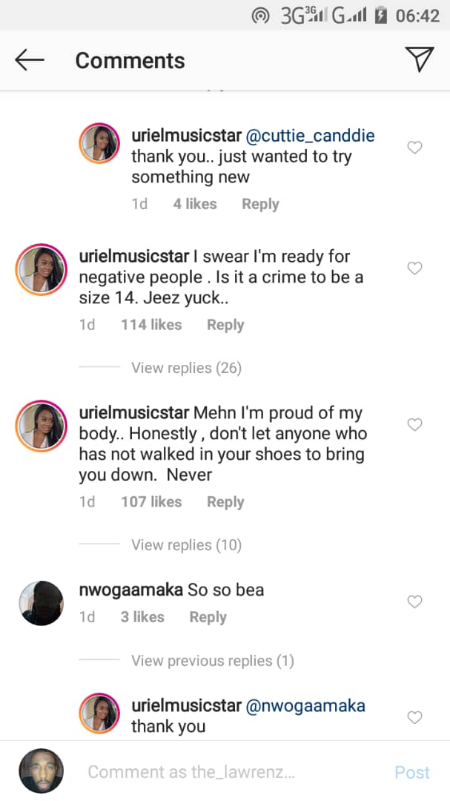Tap your own profile avatar beside comment box
Image resolution: width=450 pixels, height=801 pixels.
(40, 772)
